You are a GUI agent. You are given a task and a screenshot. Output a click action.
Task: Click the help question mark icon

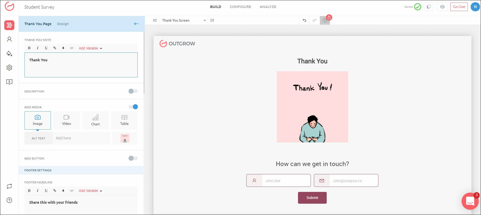[x=9, y=200]
